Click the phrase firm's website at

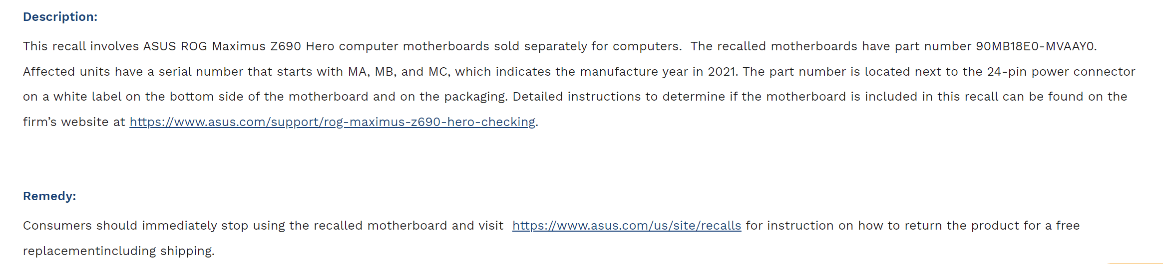pos(74,122)
